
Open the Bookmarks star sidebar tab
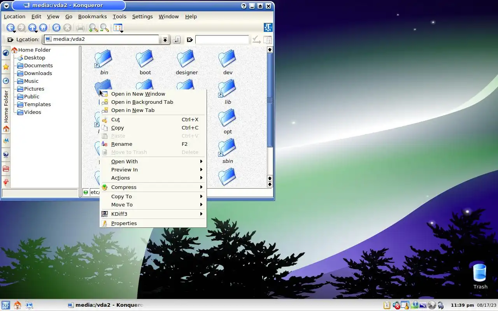tap(6, 67)
